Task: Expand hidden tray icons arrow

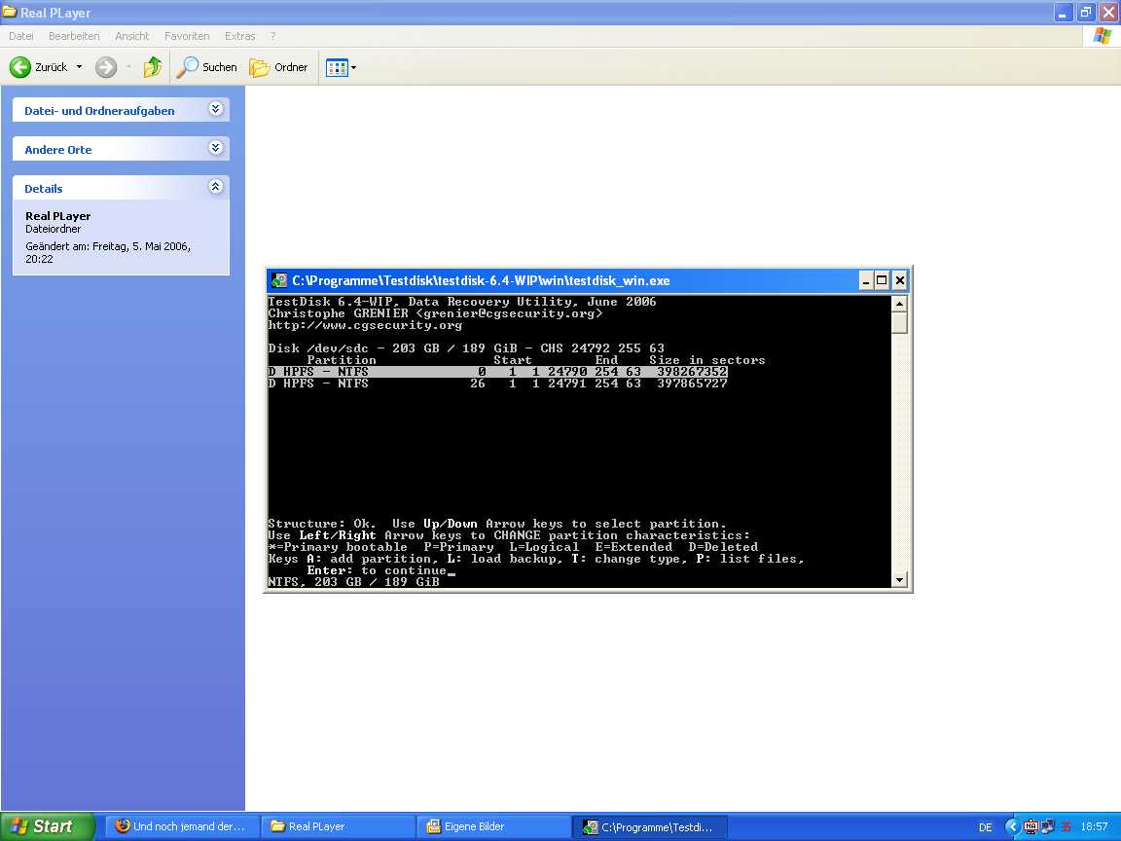Action: click(x=1011, y=827)
